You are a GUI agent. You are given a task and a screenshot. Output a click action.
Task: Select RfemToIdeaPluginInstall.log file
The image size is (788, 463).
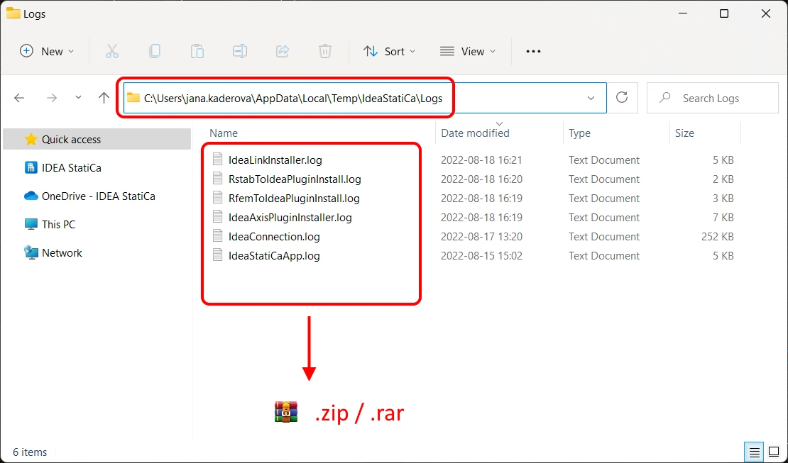[x=294, y=199]
